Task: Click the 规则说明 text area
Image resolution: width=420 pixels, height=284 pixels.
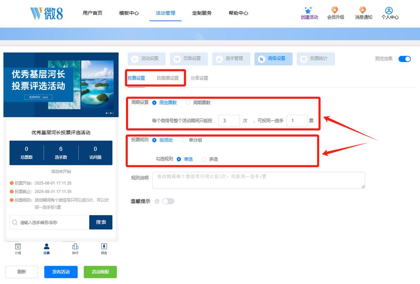Action: click(x=258, y=180)
